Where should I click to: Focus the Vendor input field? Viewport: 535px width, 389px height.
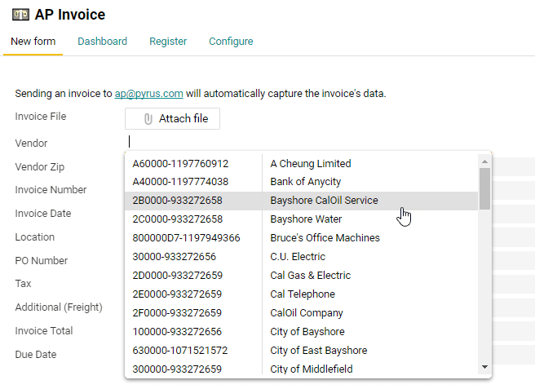point(307,142)
